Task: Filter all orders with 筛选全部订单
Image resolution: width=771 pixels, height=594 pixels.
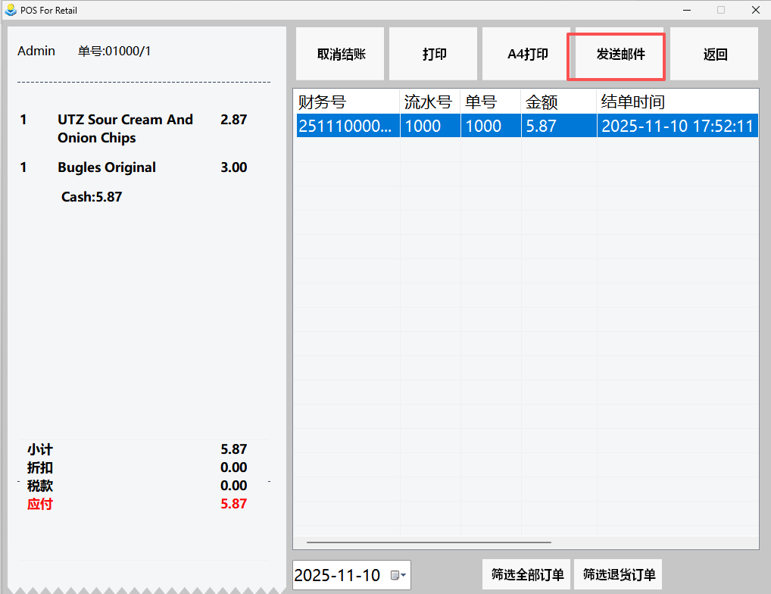Action: [527, 574]
